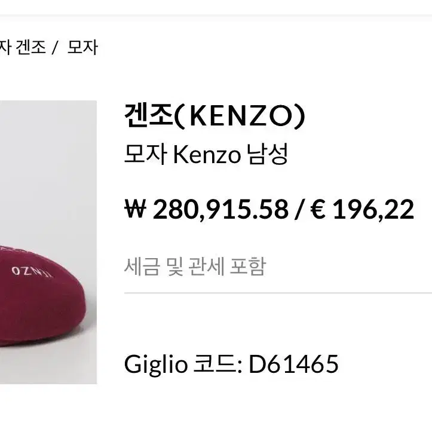Select the 모자 Kenzo 남성 product subtitle
The width and height of the screenshot is (432, 432).
coord(206,155)
